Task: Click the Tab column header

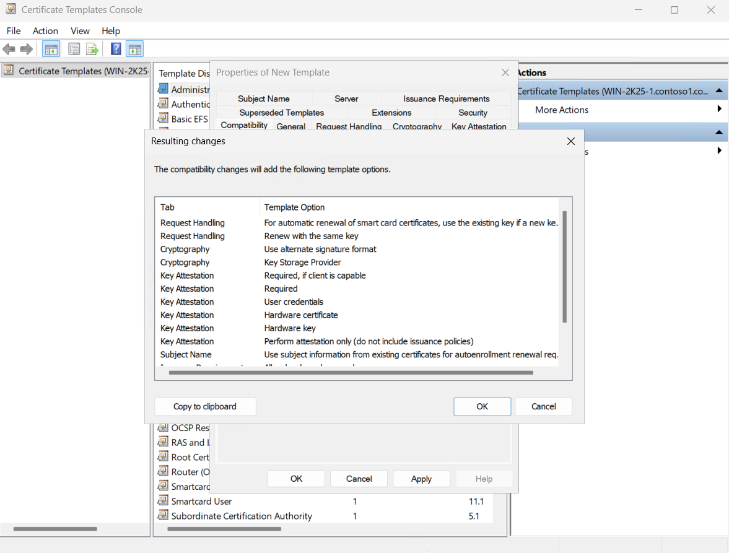Action: click(207, 207)
